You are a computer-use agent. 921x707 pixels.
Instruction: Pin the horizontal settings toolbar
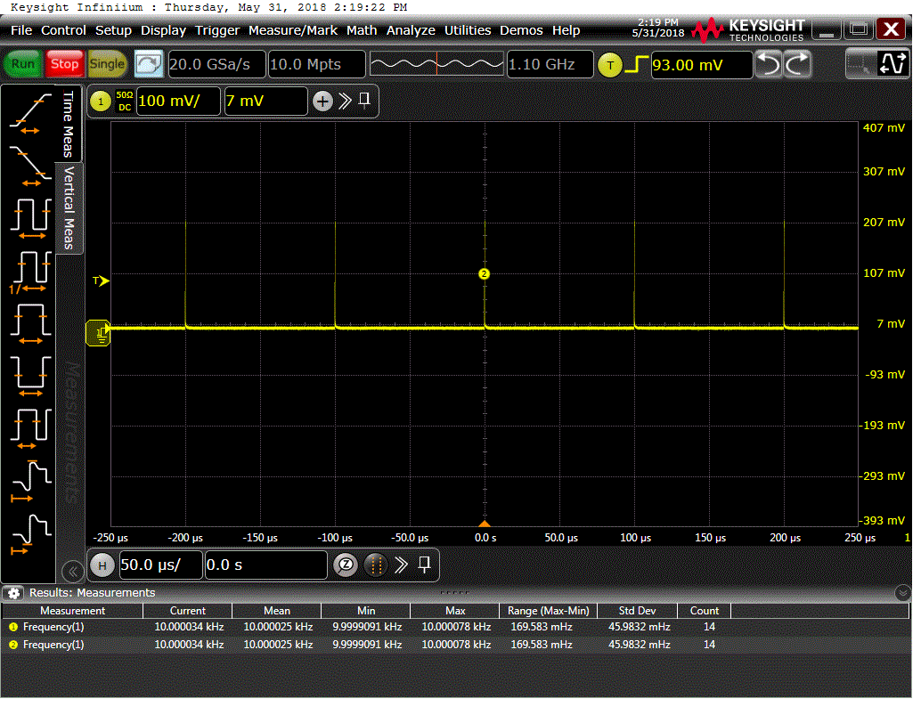pos(425,565)
